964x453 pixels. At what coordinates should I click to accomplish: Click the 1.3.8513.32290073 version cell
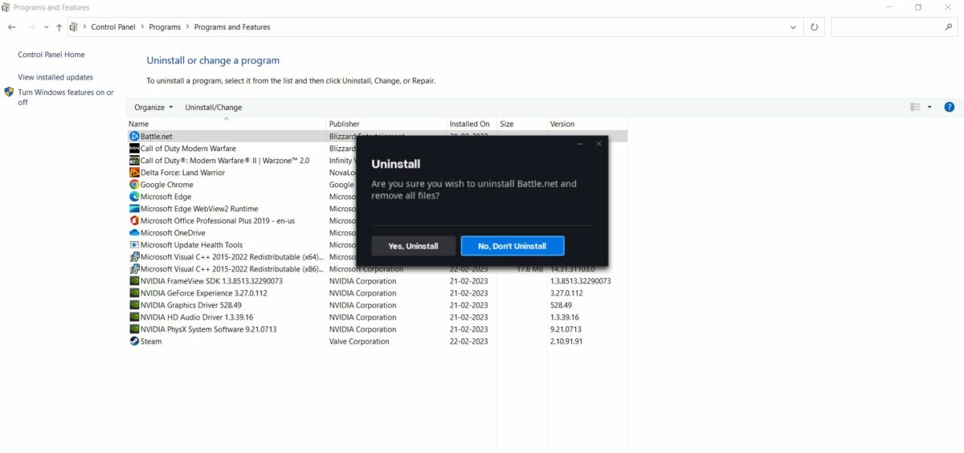(x=581, y=281)
